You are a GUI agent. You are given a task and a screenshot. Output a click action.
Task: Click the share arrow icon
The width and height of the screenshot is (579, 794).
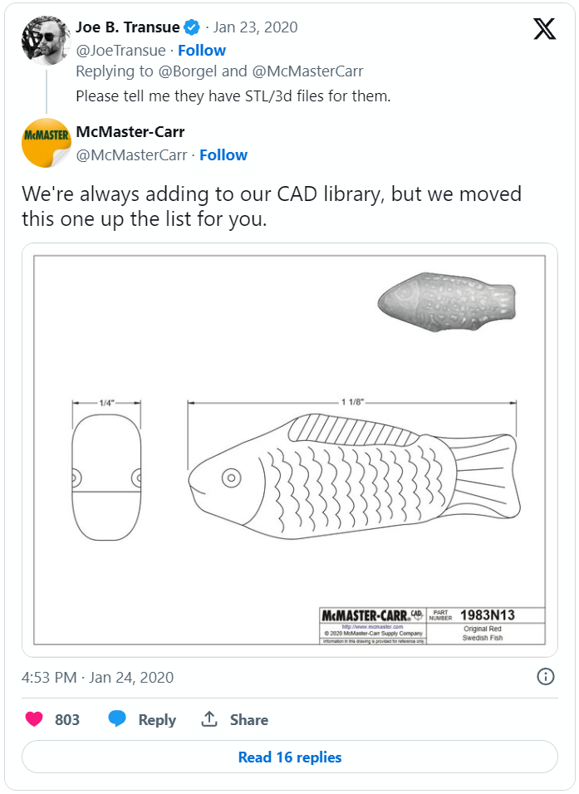pos(209,720)
